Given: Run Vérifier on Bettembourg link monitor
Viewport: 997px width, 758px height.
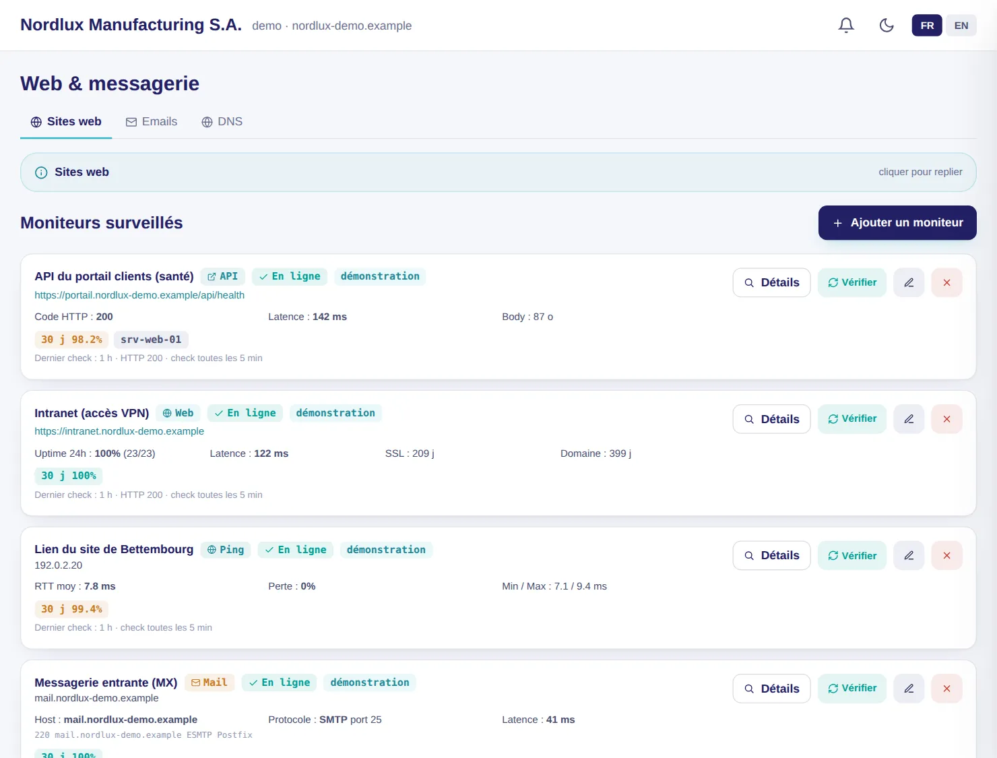Looking at the screenshot, I should tap(852, 555).
